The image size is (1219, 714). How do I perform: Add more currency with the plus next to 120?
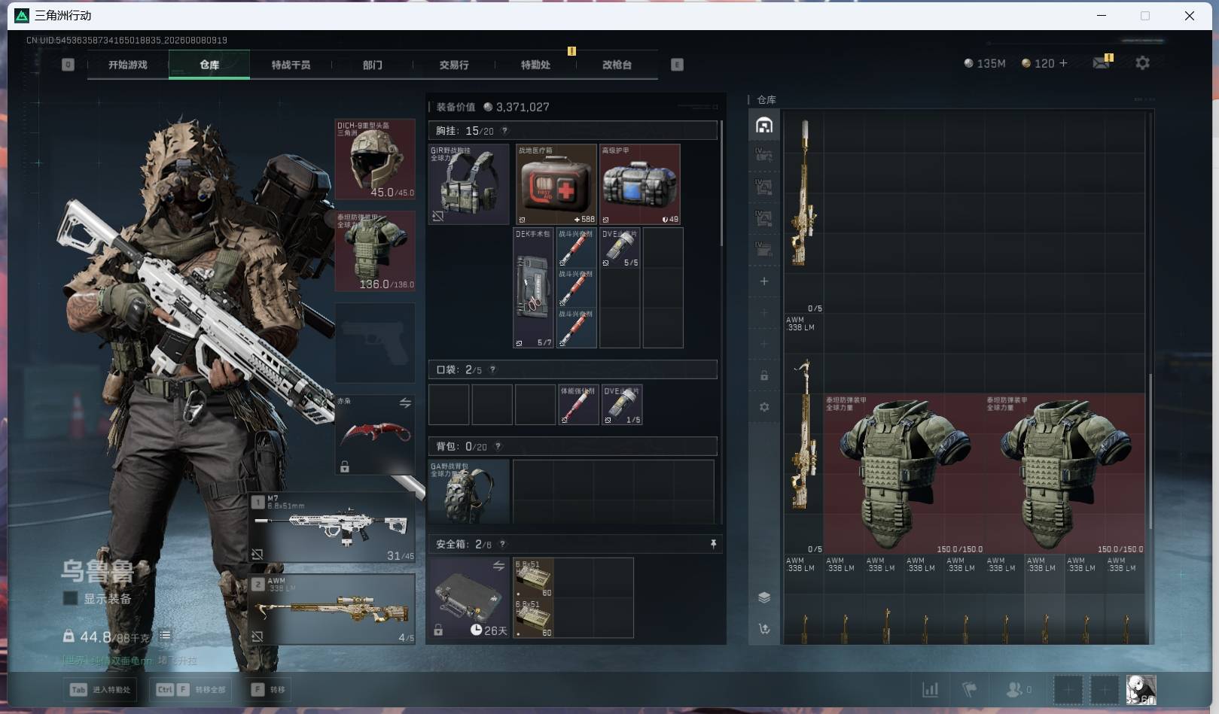coord(1063,63)
